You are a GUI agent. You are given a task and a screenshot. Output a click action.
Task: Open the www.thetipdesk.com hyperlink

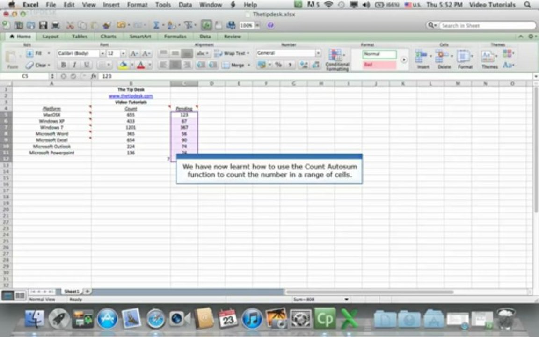131,96
